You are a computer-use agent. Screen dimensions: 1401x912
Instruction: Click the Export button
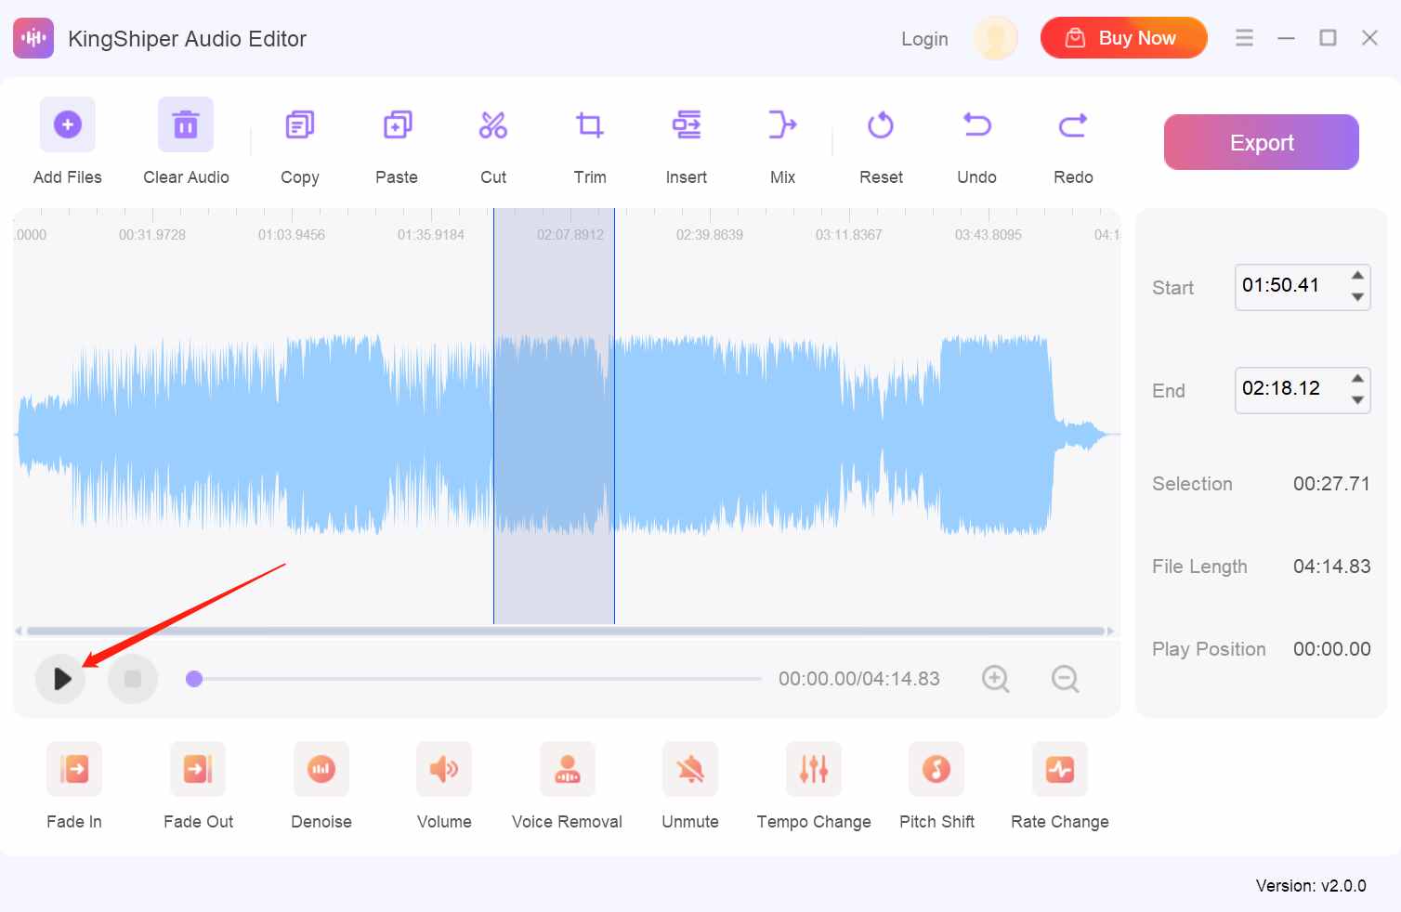1262,142
